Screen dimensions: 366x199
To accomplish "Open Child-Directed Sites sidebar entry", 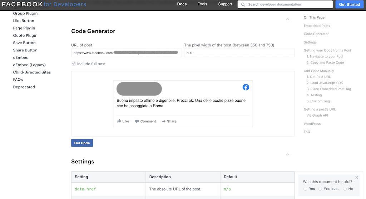I will (x=32, y=72).
